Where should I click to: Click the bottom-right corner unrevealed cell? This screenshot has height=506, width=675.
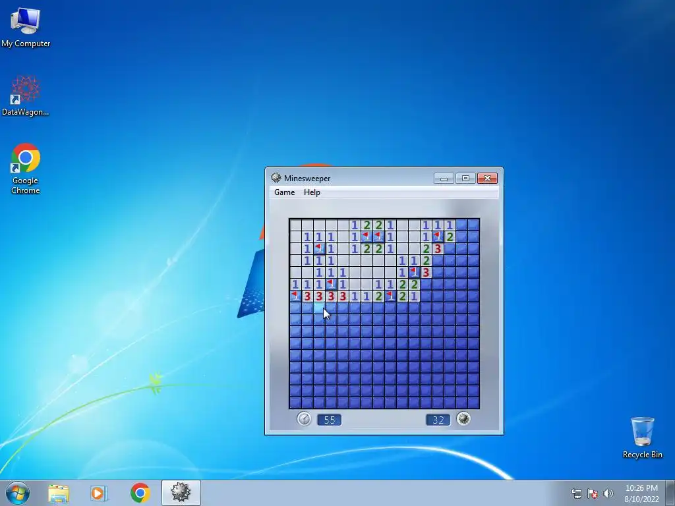(x=473, y=403)
